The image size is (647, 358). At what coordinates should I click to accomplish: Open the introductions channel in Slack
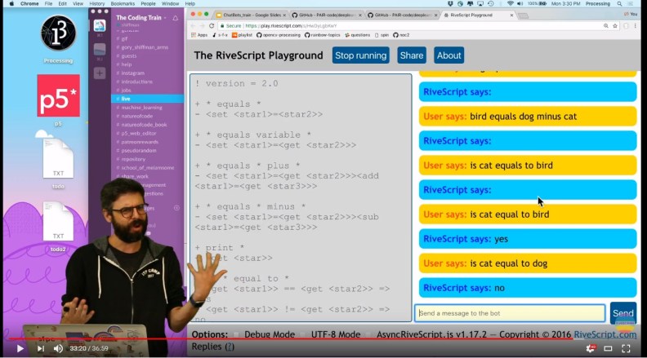click(136, 82)
